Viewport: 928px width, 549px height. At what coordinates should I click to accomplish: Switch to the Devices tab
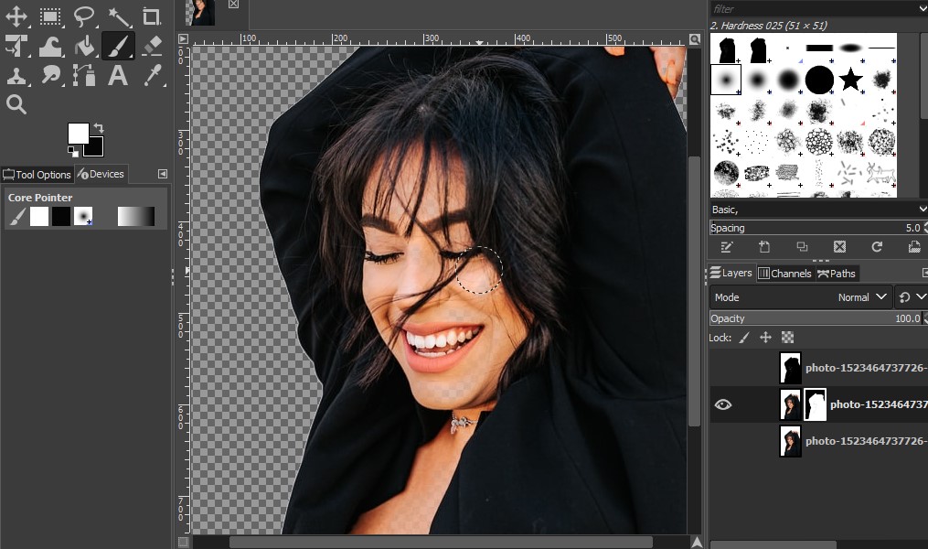coord(101,174)
